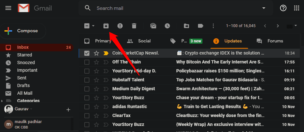
Task: Click Gaurav's profile avatar
Action: pos(9,109)
